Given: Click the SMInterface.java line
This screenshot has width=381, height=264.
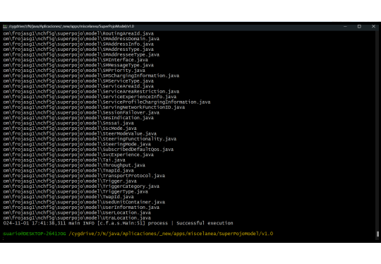Looking at the screenshot, I should pyautogui.click(x=75, y=60).
